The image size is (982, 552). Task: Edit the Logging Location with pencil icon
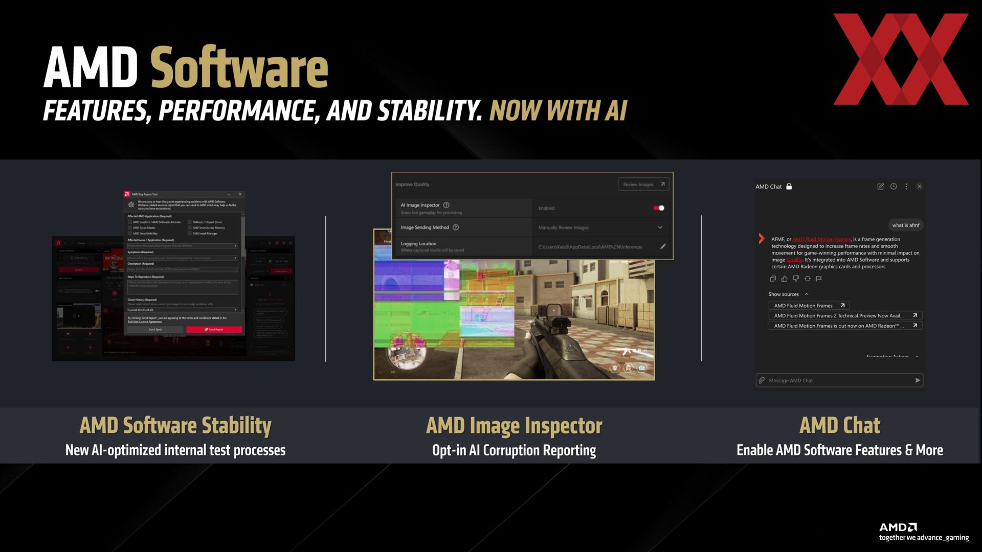(x=663, y=246)
